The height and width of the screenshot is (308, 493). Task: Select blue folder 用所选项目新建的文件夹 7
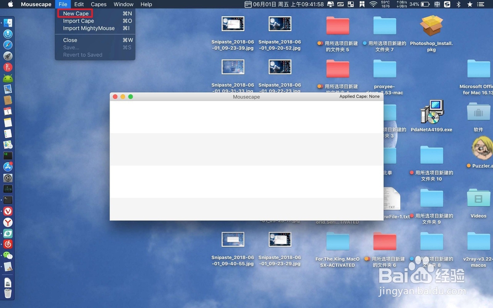(385, 26)
